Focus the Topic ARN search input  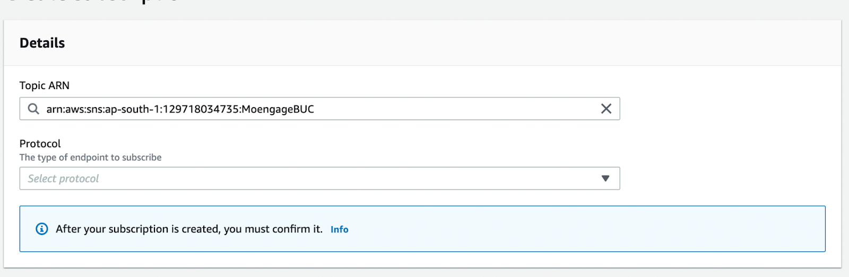[424, 109]
